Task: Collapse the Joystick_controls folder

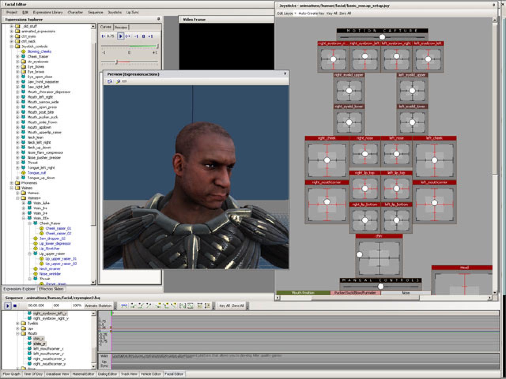Action: tap(12, 46)
